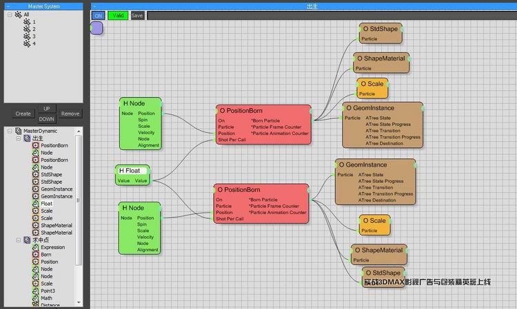Collapse the All group in Master System

10,14
